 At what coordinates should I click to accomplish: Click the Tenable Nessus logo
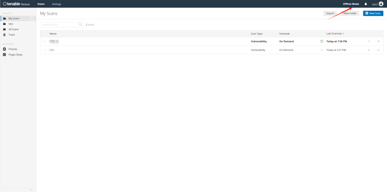pyautogui.click(x=17, y=4)
